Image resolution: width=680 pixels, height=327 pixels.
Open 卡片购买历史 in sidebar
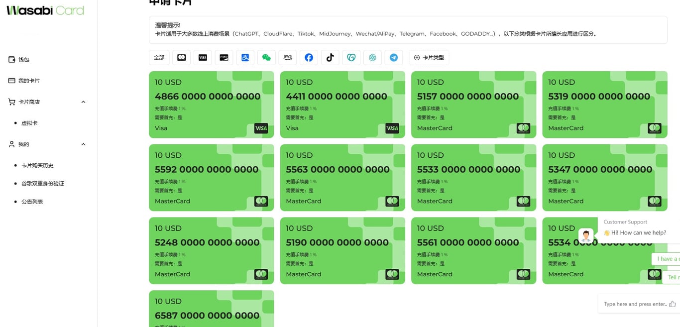click(x=37, y=165)
